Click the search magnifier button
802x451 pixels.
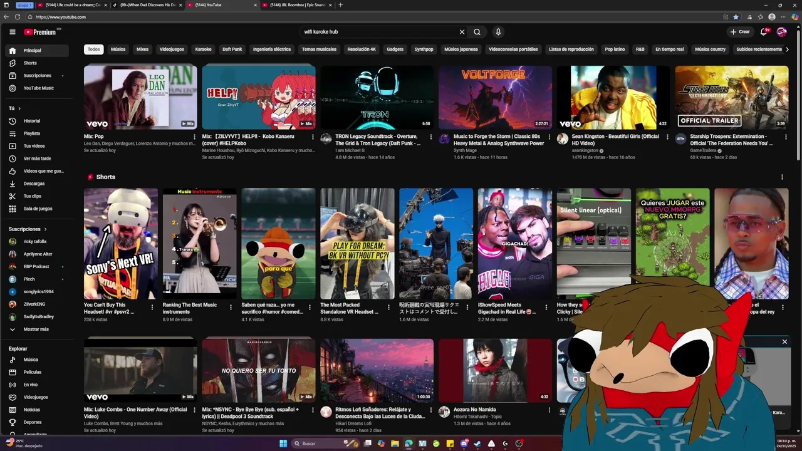click(477, 32)
